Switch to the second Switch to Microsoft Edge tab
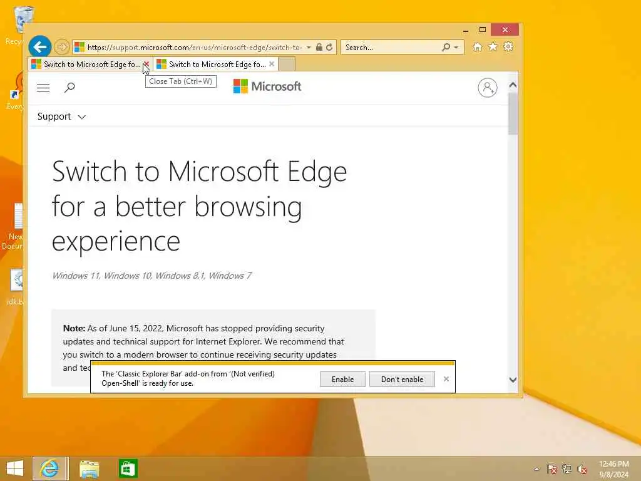 click(x=216, y=65)
